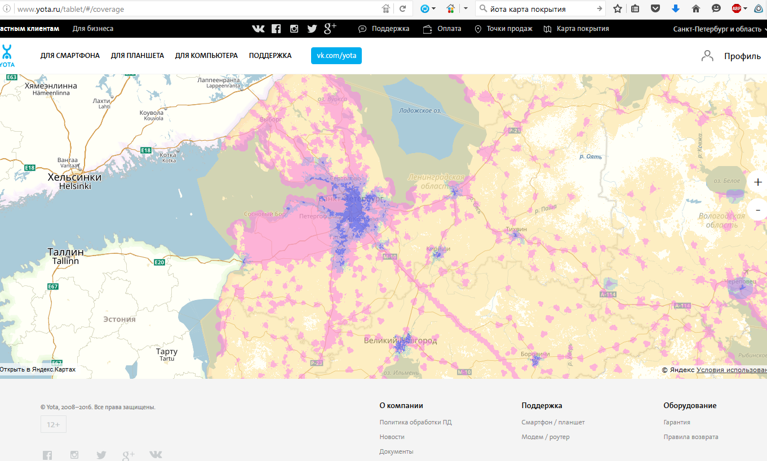Image resolution: width=767 pixels, height=461 pixels.
Task: Click the Yota logo
Action: coord(7,56)
